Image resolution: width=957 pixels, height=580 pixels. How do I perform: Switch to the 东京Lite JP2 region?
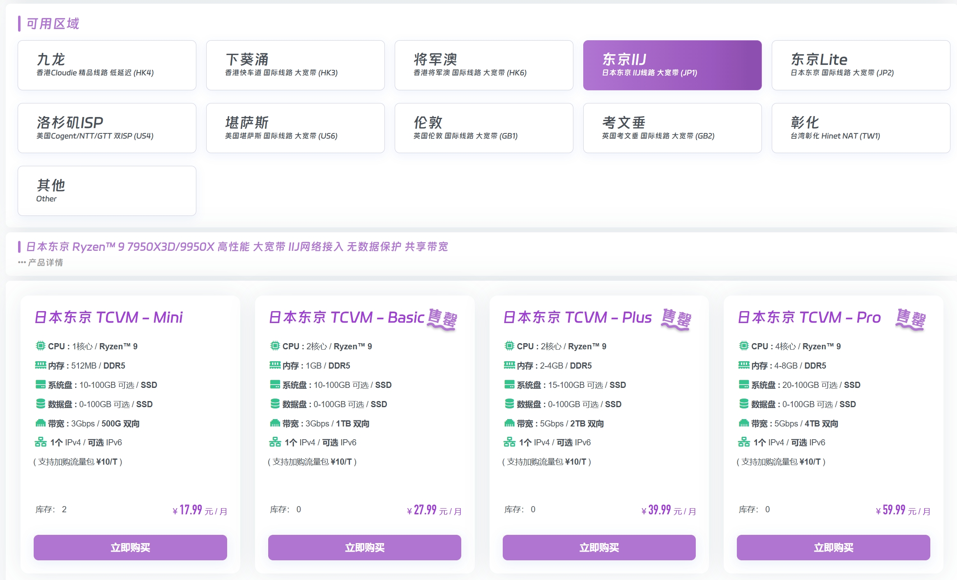tap(860, 65)
